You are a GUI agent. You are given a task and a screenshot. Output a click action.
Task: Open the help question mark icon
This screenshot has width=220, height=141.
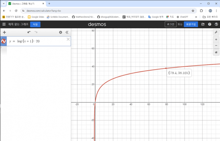(209, 24)
